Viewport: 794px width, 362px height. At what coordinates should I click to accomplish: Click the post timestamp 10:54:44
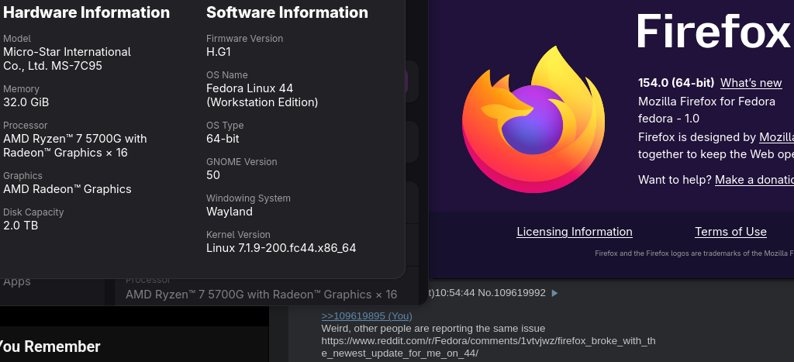[x=454, y=293]
